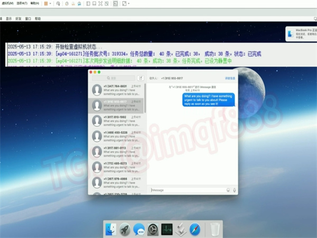The height and width of the screenshot is (238, 317).
Task: Open Messages app icon in dock
Action: 139,229
